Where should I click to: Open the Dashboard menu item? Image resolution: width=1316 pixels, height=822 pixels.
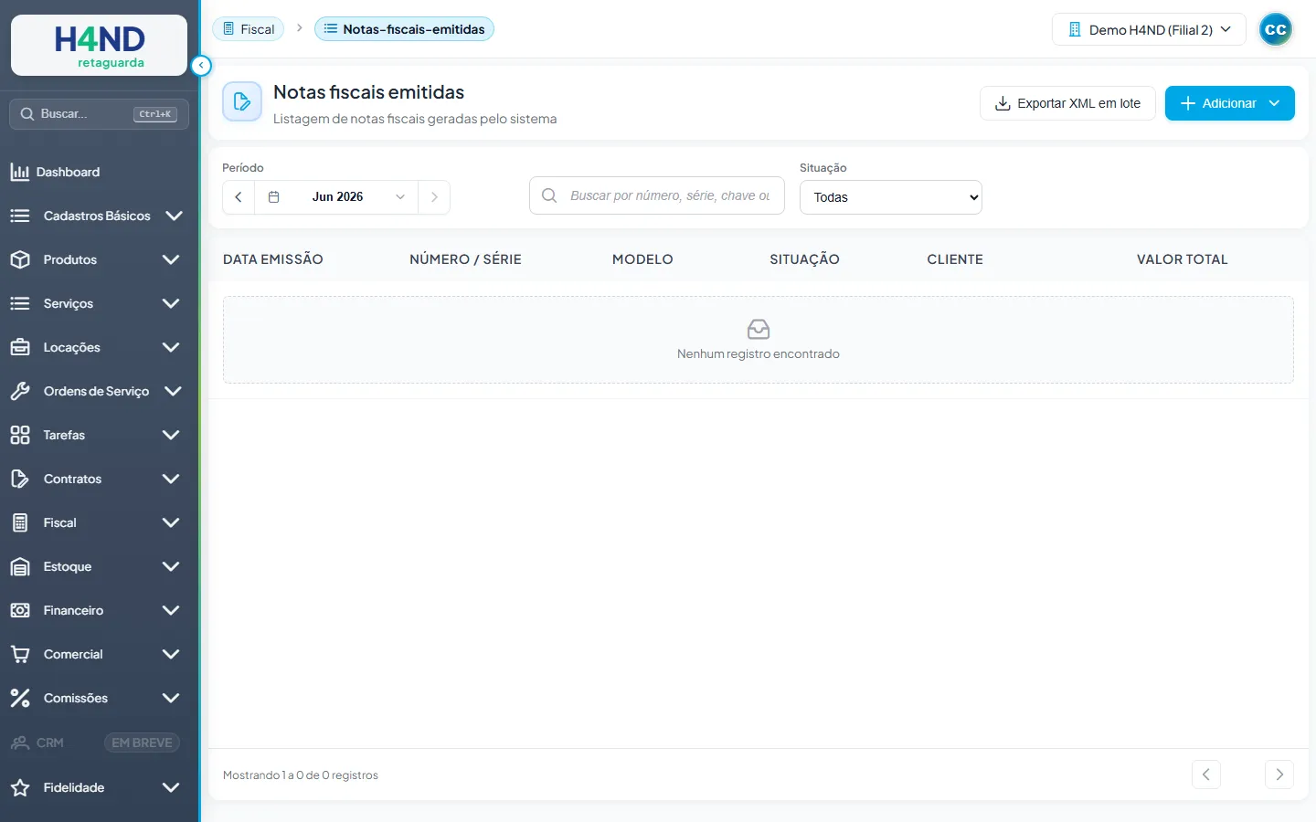click(99, 172)
